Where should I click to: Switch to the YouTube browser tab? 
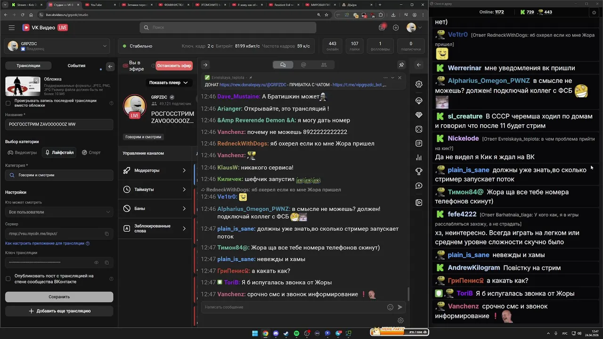(102, 5)
